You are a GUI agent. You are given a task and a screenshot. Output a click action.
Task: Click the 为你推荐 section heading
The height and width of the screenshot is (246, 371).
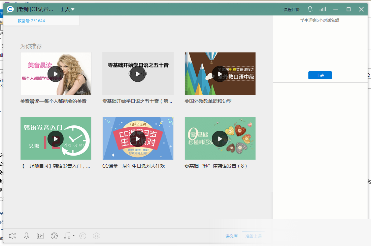pyautogui.click(x=31, y=46)
